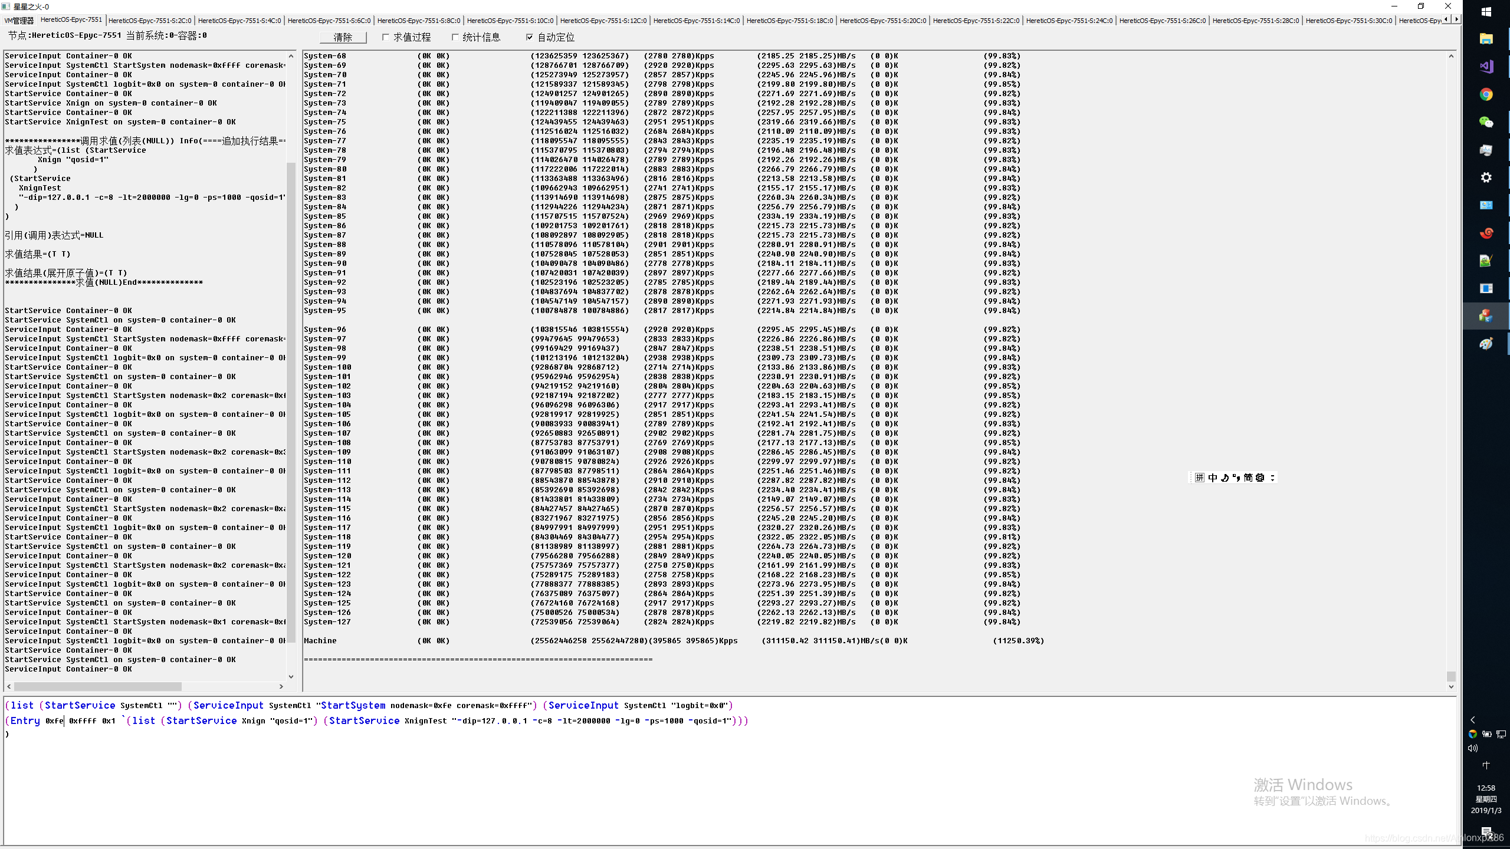Open Windows Settings gear icon
The width and height of the screenshot is (1510, 849).
[1486, 177]
